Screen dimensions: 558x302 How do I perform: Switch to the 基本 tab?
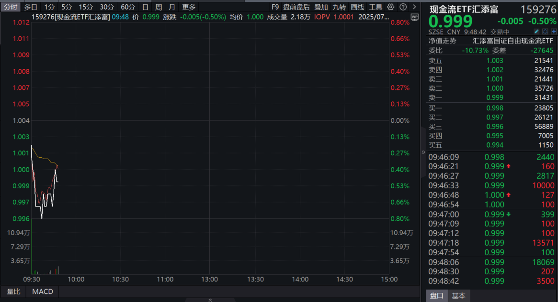(x=458, y=296)
